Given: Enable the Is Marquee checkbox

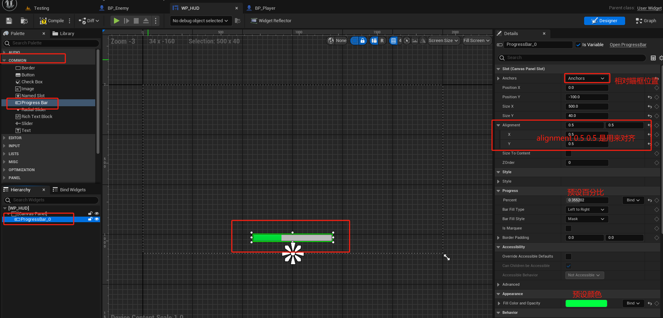Looking at the screenshot, I should (568, 228).
